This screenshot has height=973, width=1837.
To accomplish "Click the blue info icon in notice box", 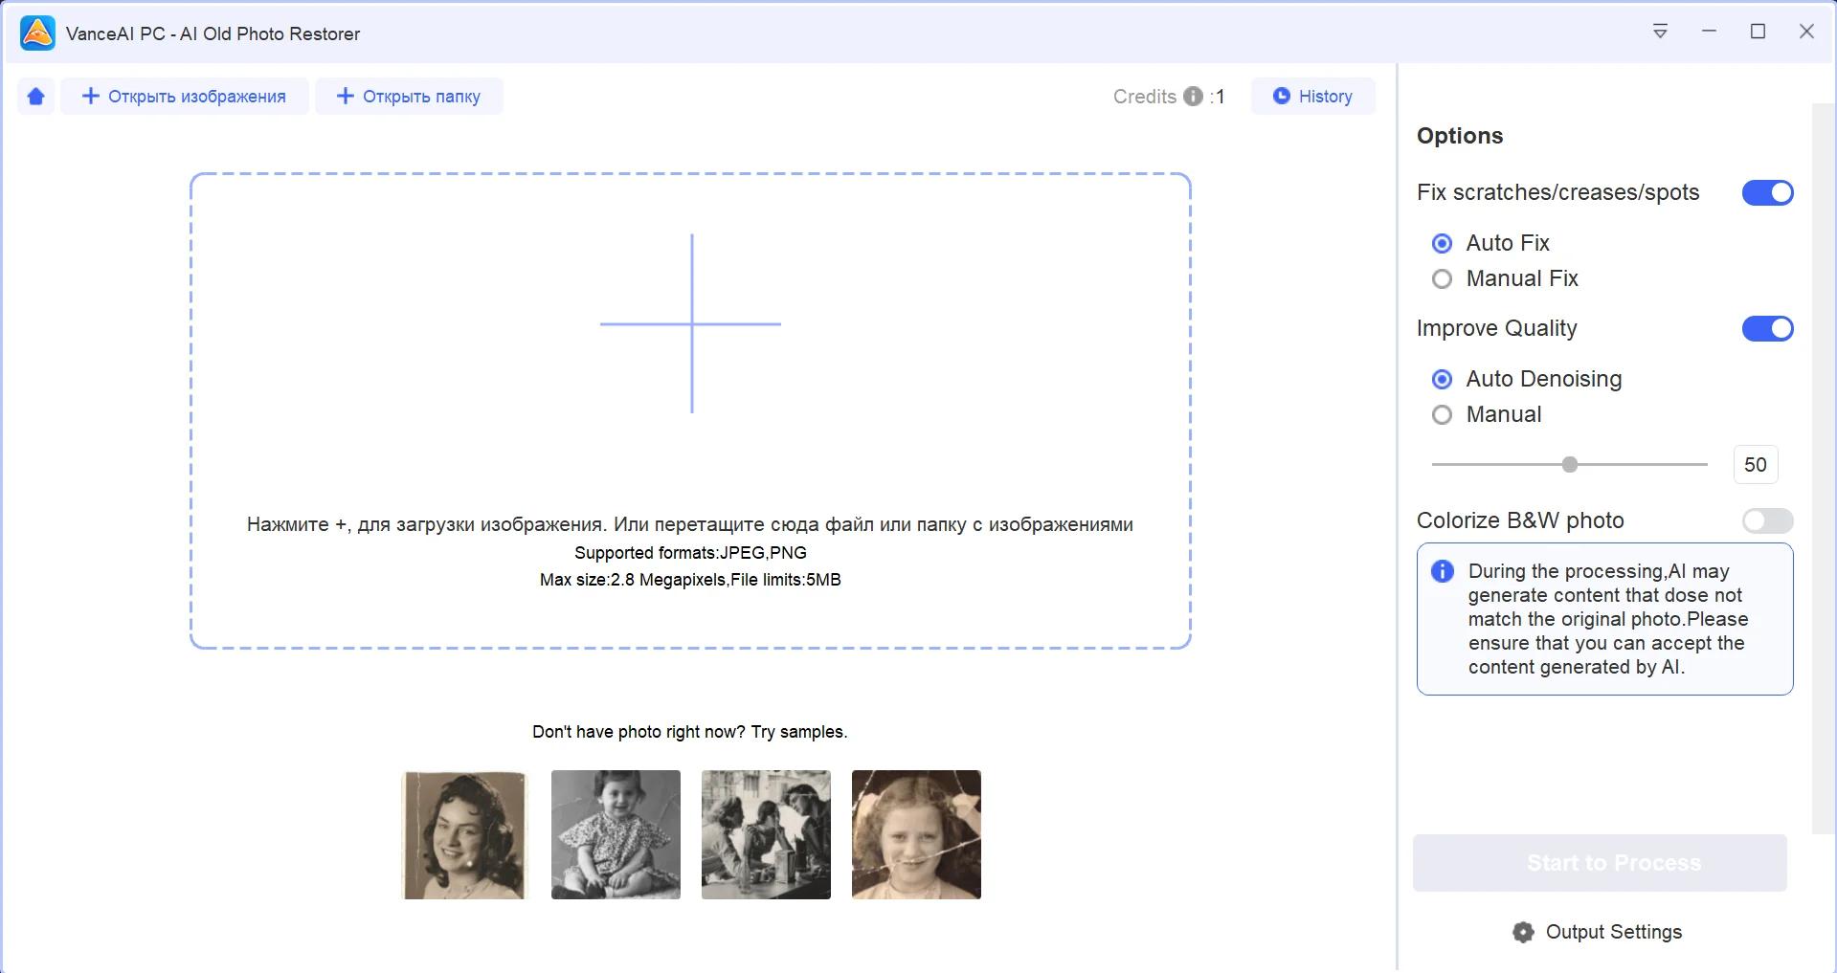I will (1443, 572).
